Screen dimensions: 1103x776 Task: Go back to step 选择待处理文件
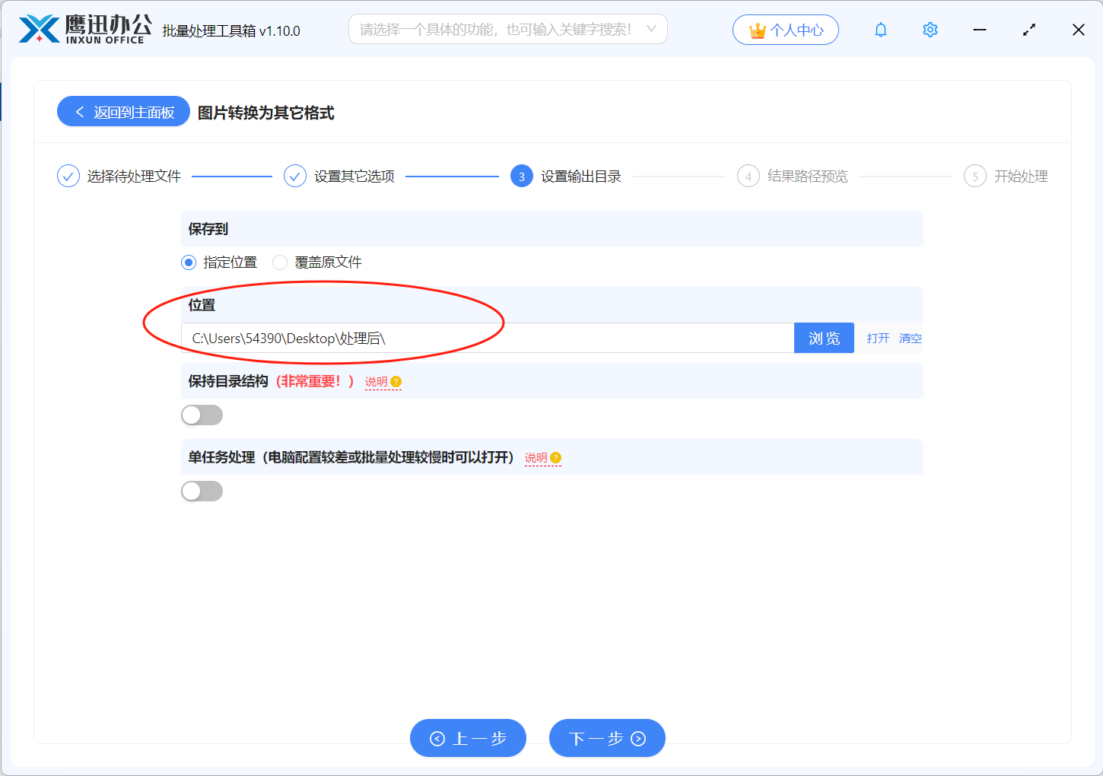pyautogui.click(x=68, y=177)
